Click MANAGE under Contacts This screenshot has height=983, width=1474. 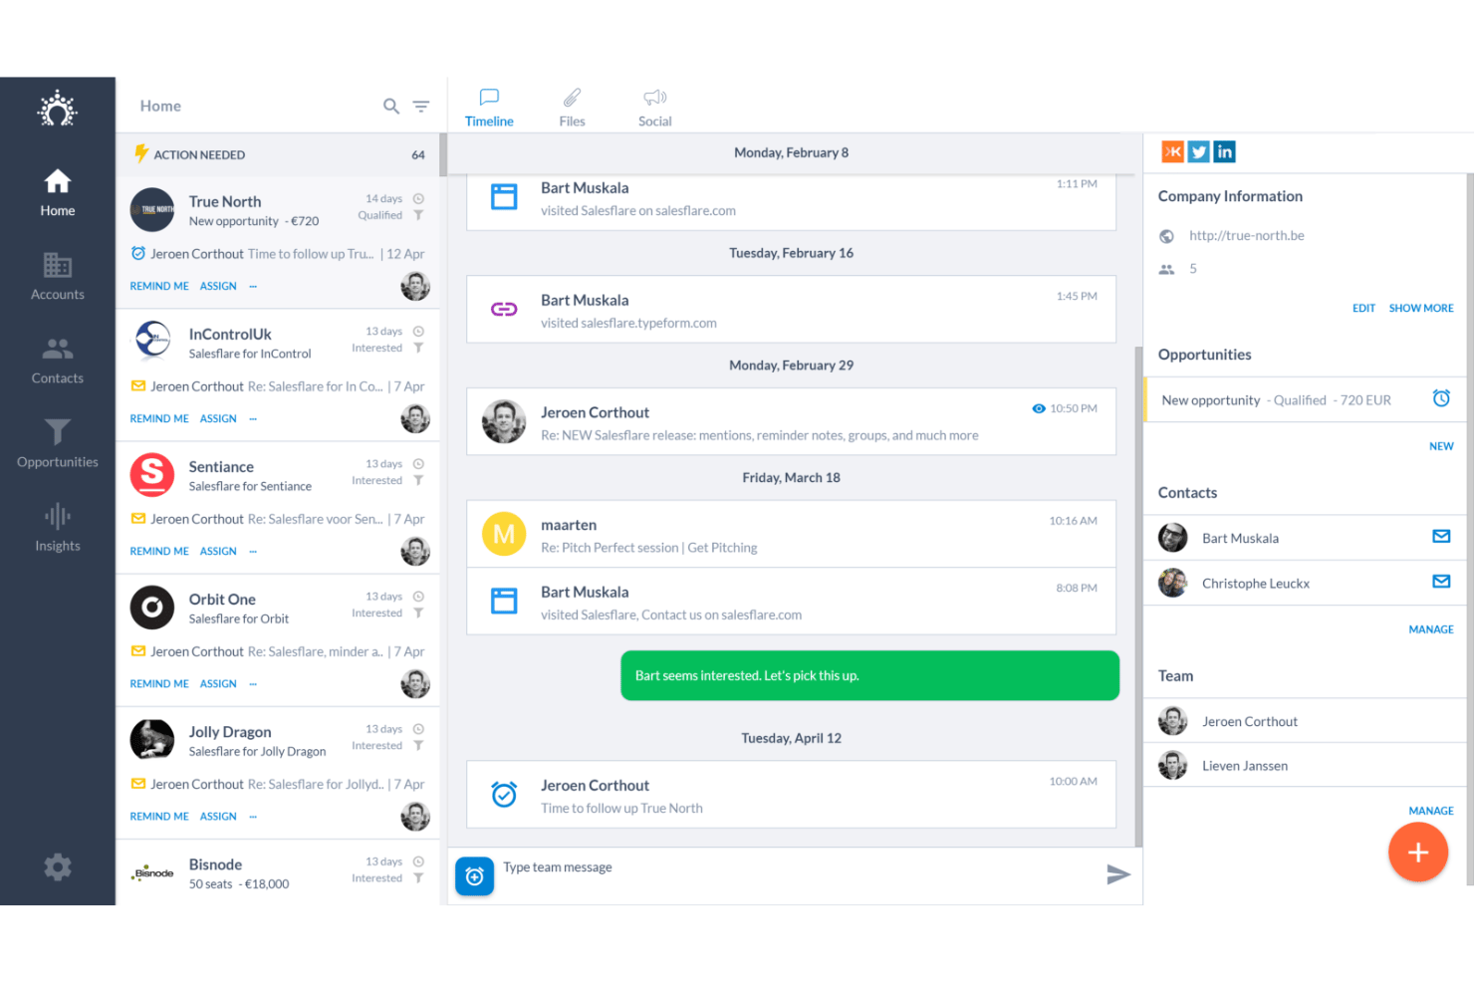point(1431,629)
